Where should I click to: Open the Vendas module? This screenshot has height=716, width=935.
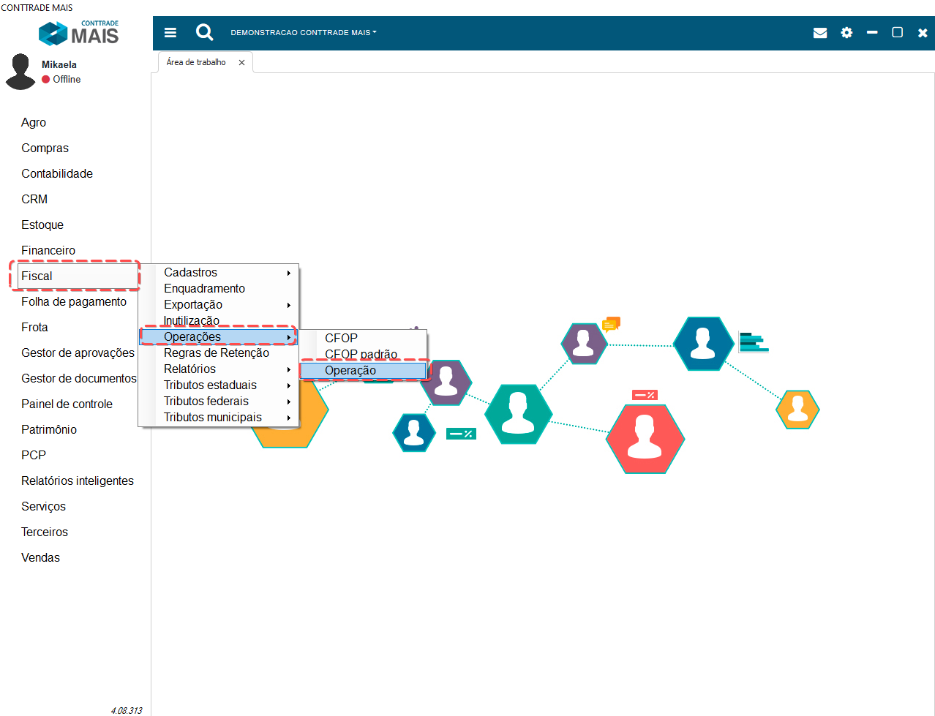41,558
